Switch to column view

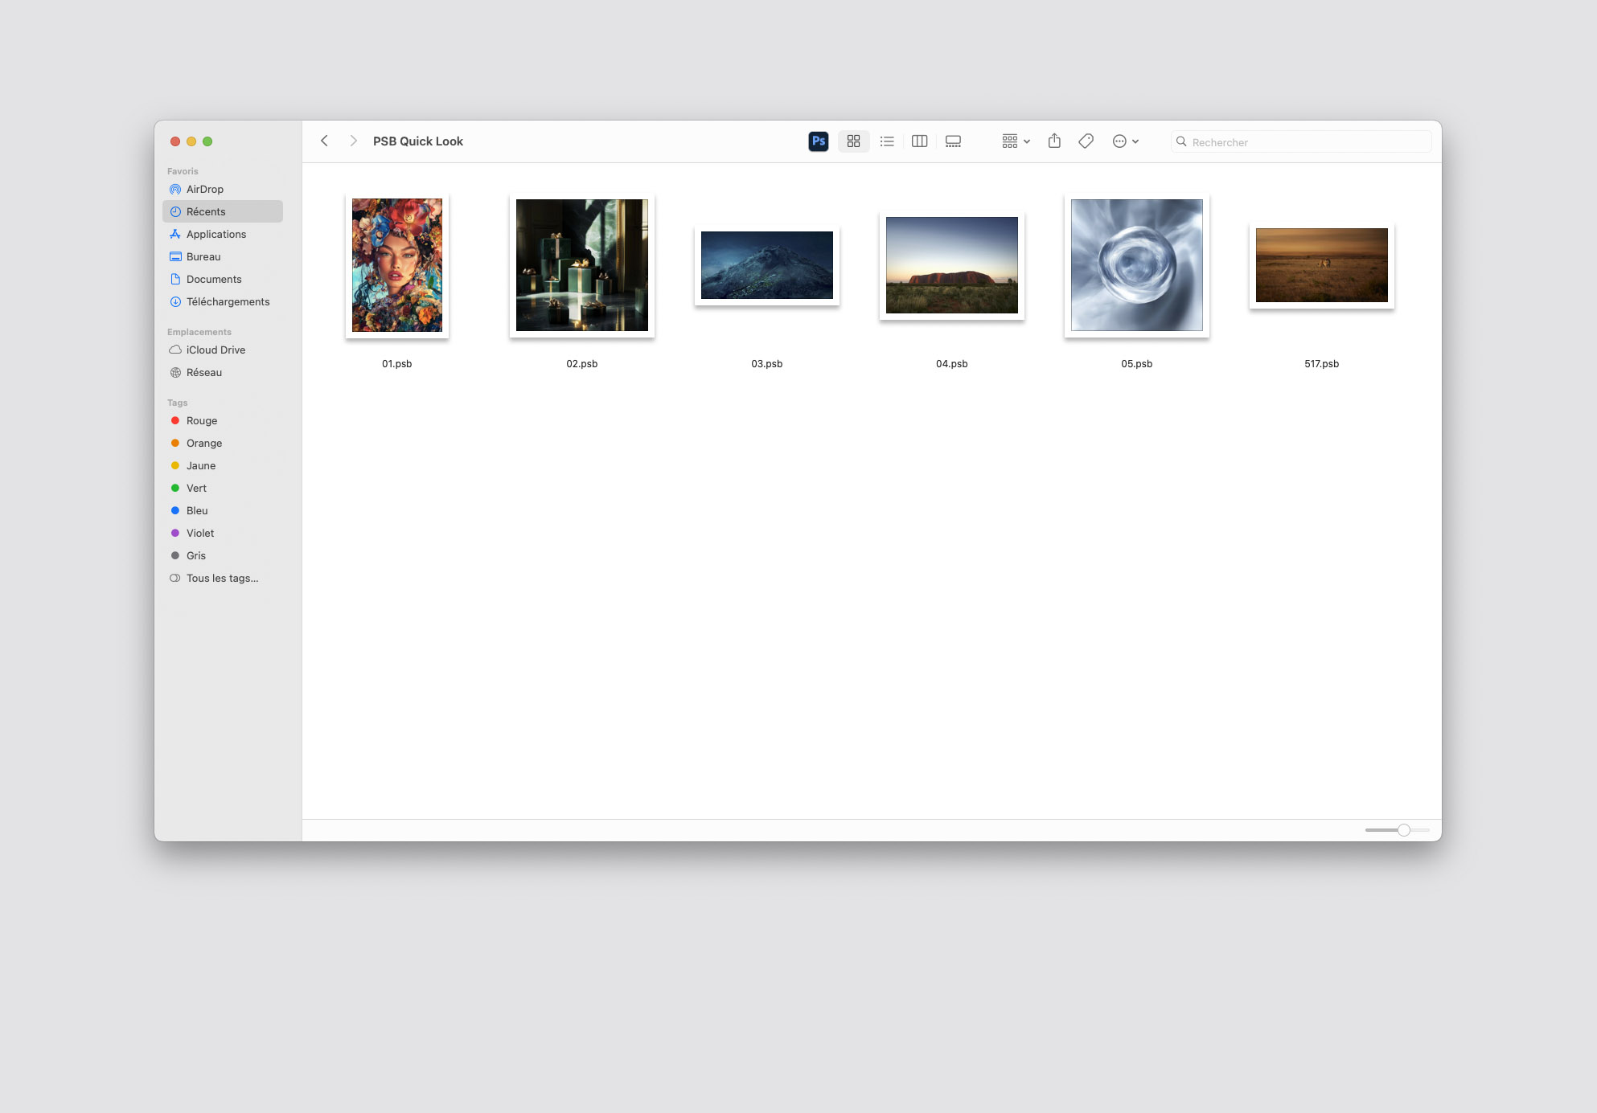[x=920, y=141]
